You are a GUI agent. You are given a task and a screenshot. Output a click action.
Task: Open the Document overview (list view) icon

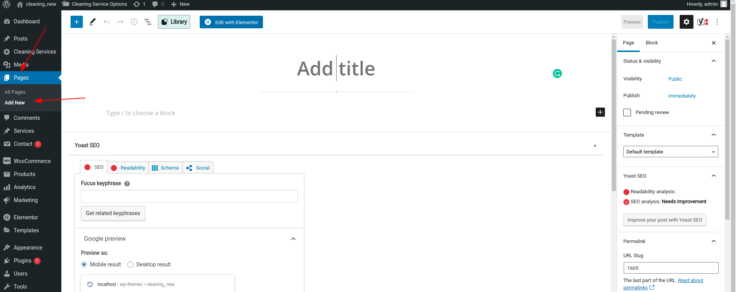pyautogui.click(x=148, y=22)
